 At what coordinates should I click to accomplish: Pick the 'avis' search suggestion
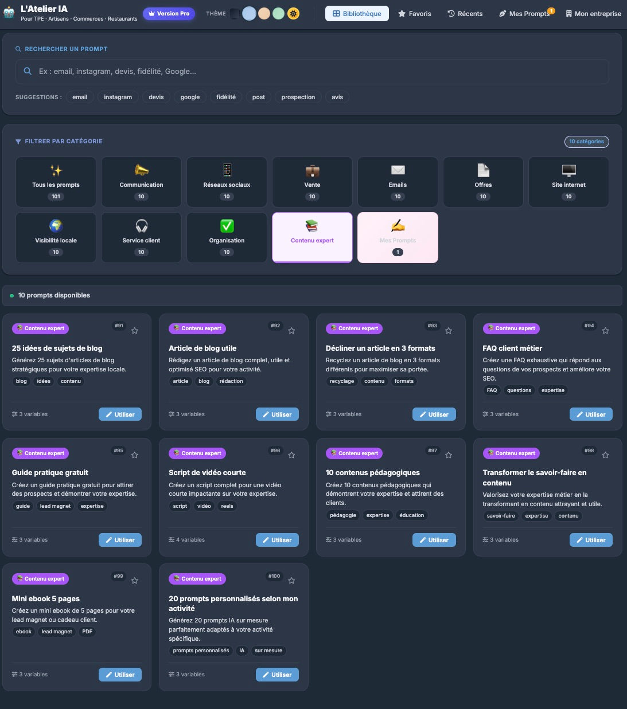[337, 97]
